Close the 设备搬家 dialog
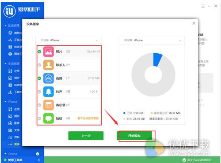 tap(194, 23)
